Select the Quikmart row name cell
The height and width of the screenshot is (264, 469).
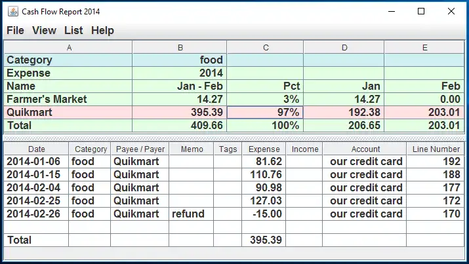point(68,113)
